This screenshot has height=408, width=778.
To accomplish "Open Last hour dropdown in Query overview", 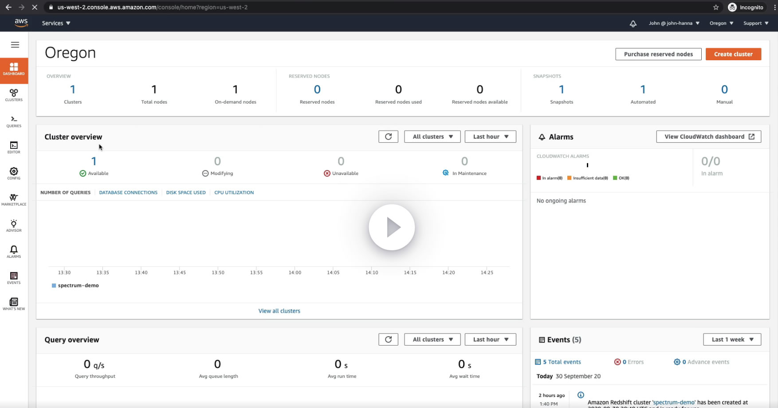I will coord(491,339).
